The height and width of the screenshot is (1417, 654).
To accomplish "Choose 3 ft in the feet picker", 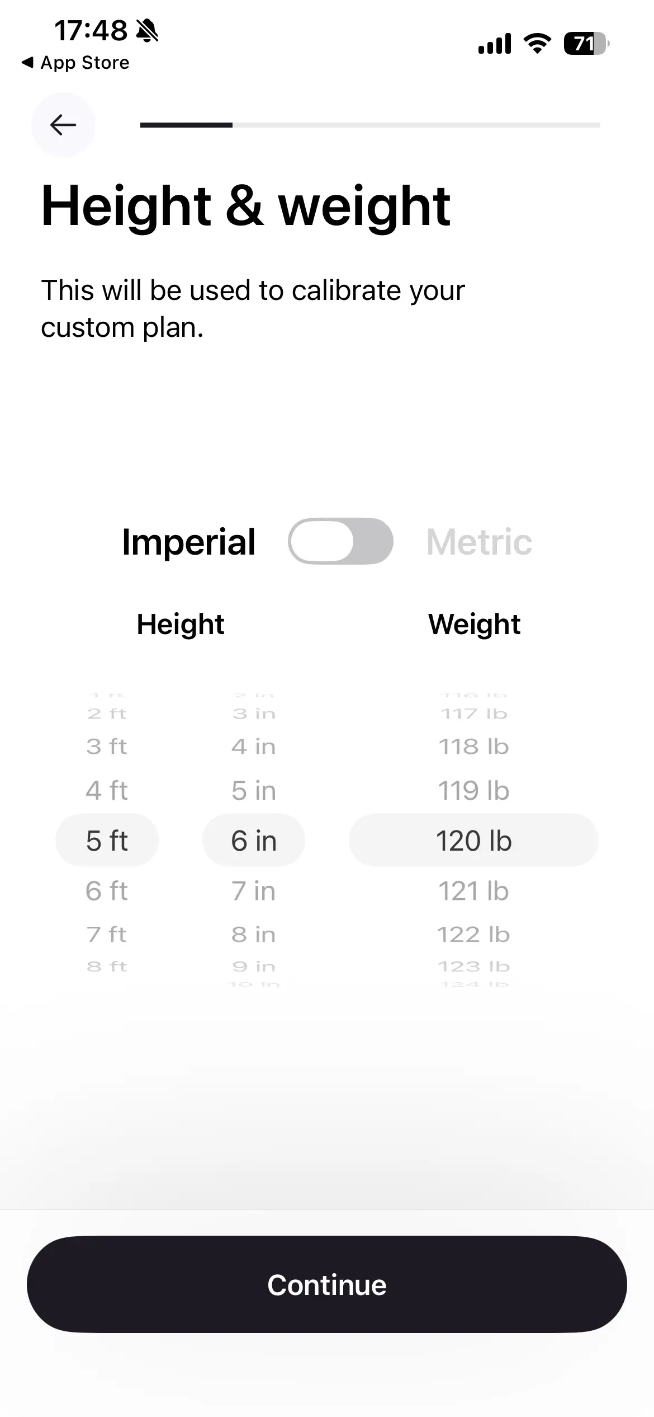I will pos(107,746).
